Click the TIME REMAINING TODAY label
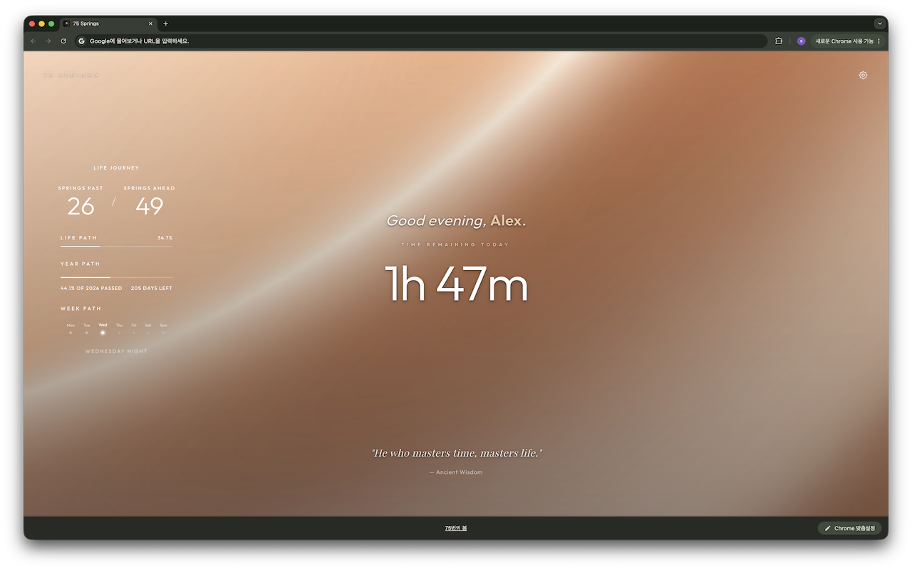The width and height of the screenshot is (912, 570). point(455,244)
